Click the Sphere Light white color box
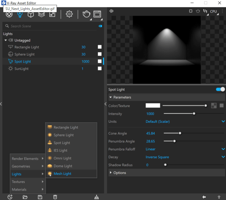This screenshot has height=200, width=226. pos(100,54)
